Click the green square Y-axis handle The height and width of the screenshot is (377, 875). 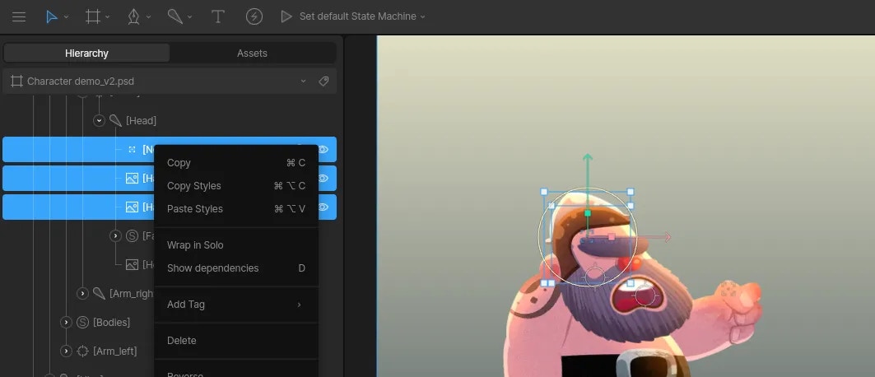587,213
